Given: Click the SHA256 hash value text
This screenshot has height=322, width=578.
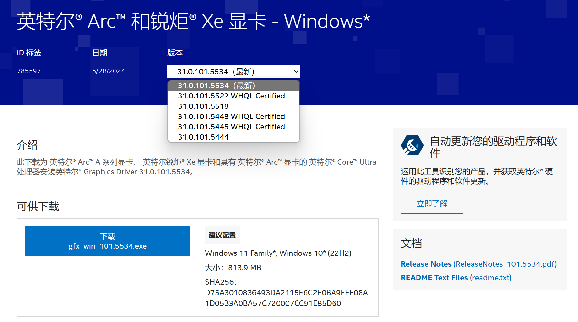Looking at the screenshot, I should pyautogui.click(x=286, y=298).
